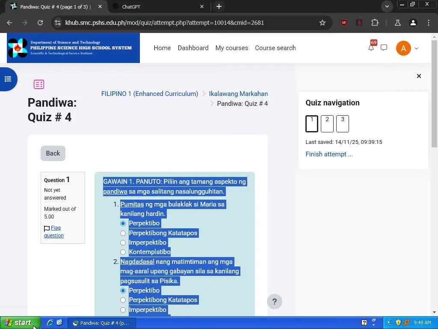Open the Chrome profile icon

(x=413, y=23)
